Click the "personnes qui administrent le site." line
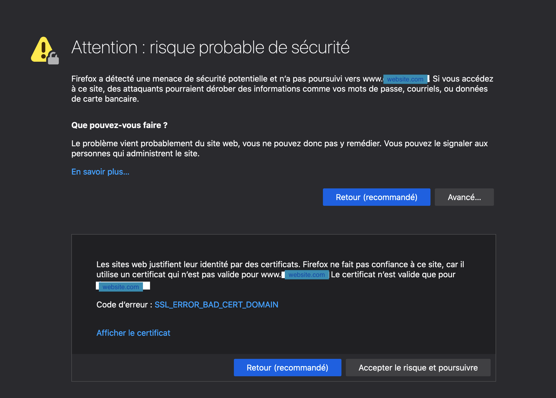The width and height of the screenshot is (556, 398). (x=135, y=154)
